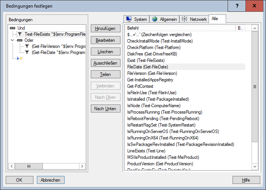This screenshot has width=266, height=190.
Task: Click Abbrechen to cancel the dialog
Action: (x=51, y=180)
